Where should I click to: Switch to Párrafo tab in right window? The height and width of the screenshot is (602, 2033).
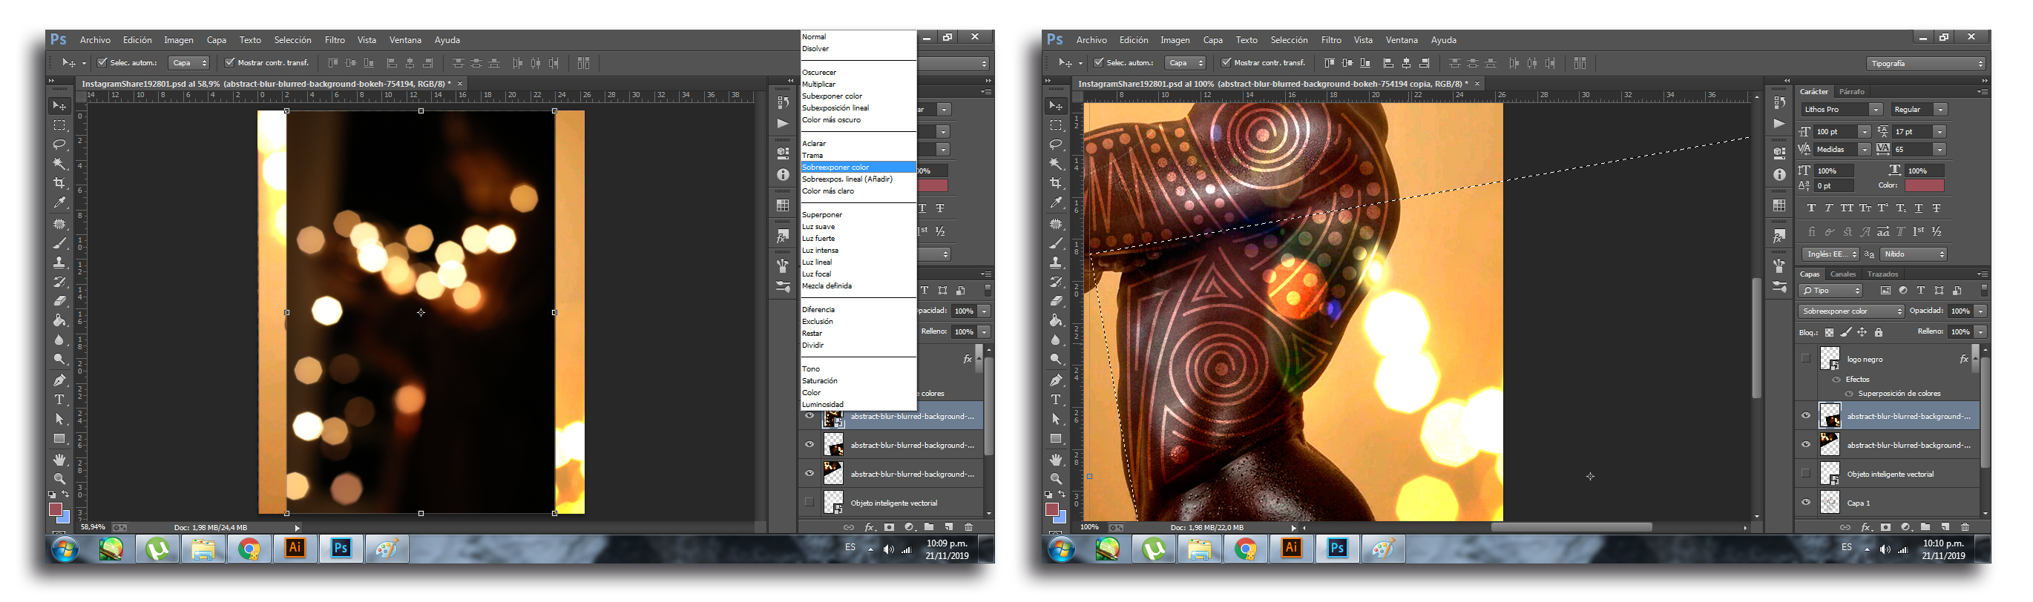pyautogui.click(x=1850, y=91)
